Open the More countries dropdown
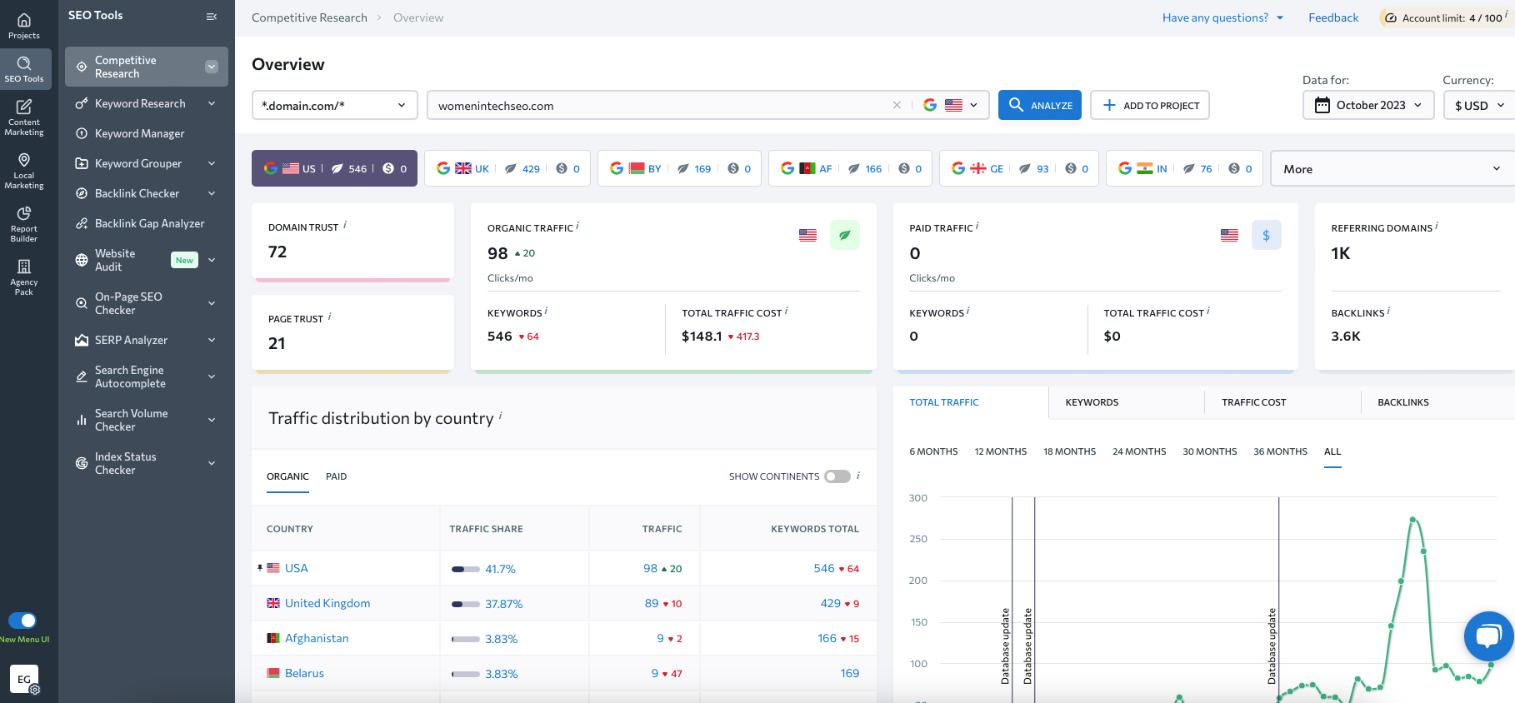 point(1392,168)
